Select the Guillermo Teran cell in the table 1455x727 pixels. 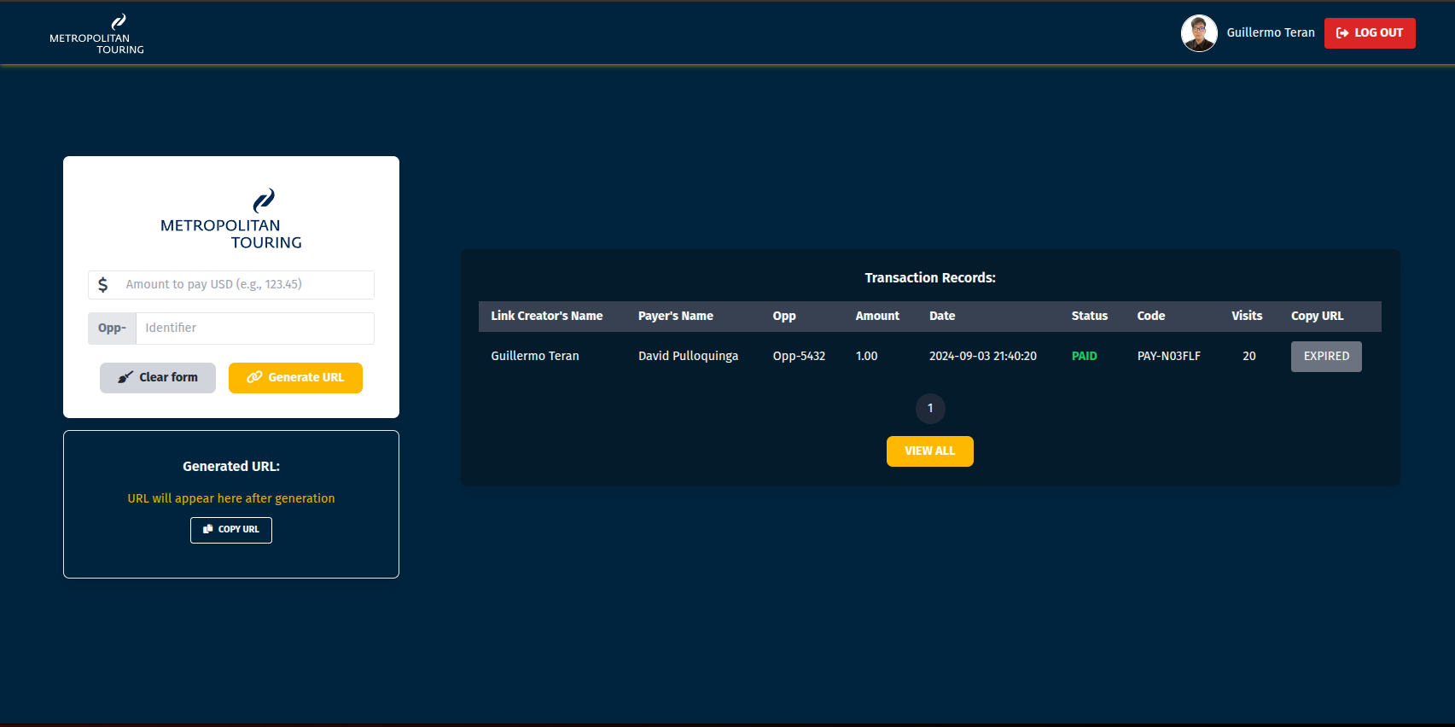(535, 356)
